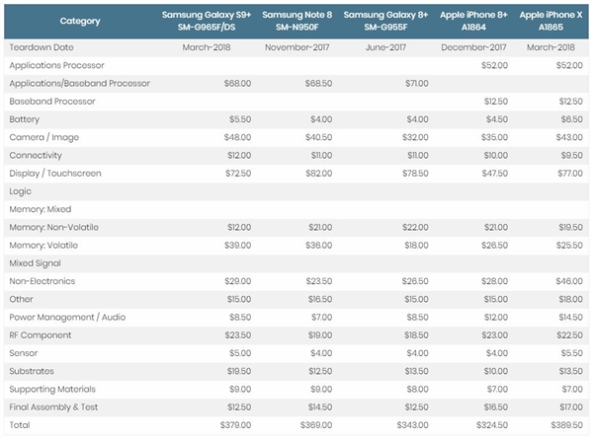Select the Power Management / Audio row label
The image size is (593, 439).
point(68,317)
